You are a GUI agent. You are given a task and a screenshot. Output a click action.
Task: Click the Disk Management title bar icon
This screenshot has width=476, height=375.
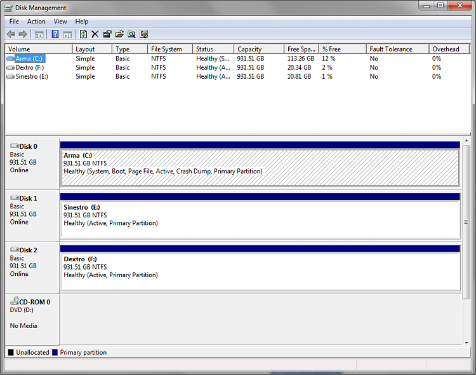coord(8,8)
